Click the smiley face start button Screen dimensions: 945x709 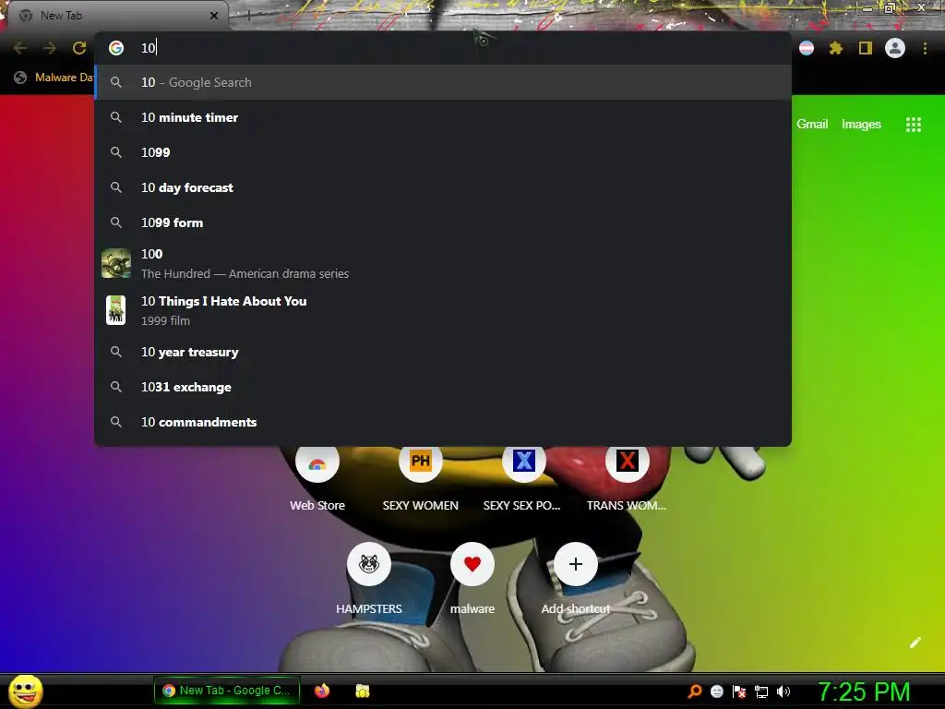(25, 691)
